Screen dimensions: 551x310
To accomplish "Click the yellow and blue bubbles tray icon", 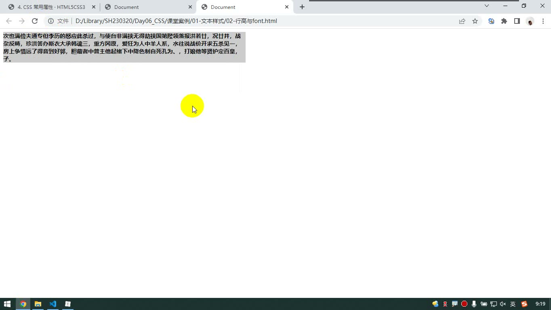I will point(435,304).
